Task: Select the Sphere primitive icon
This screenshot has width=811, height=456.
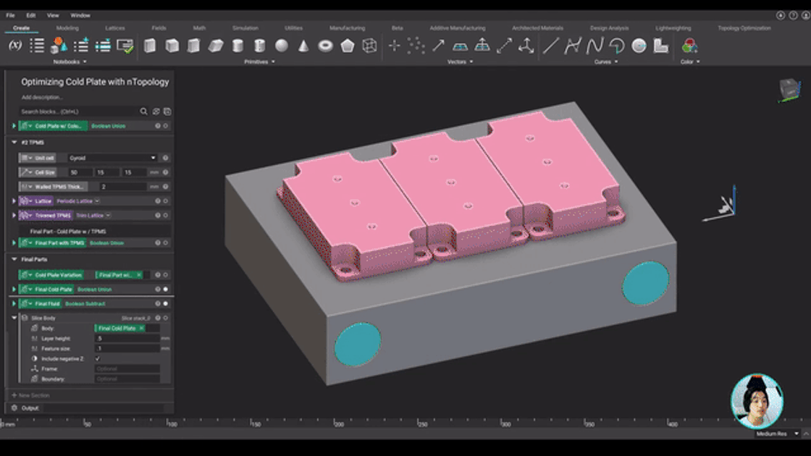Action: tap(282, 46)
